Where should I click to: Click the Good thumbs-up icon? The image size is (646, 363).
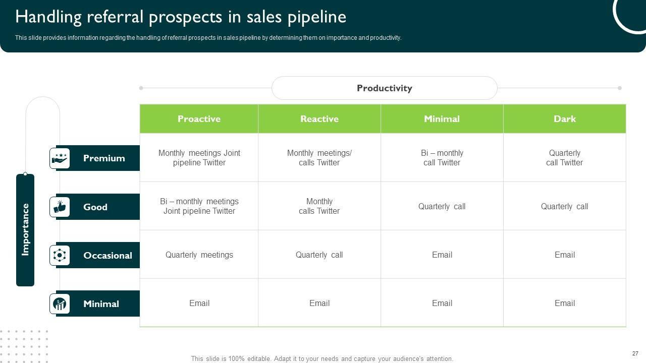click(x=60, y=207)
